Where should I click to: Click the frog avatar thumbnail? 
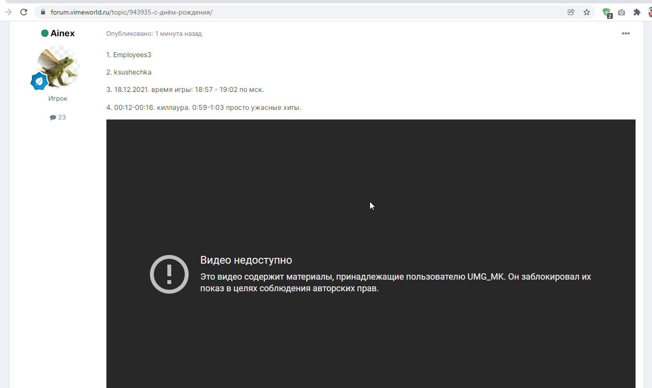click(58, 67)
